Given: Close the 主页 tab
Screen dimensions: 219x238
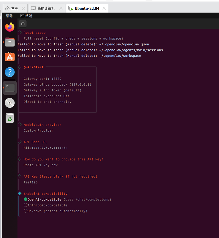Looking at the screenshot, I should coord(24,8).
